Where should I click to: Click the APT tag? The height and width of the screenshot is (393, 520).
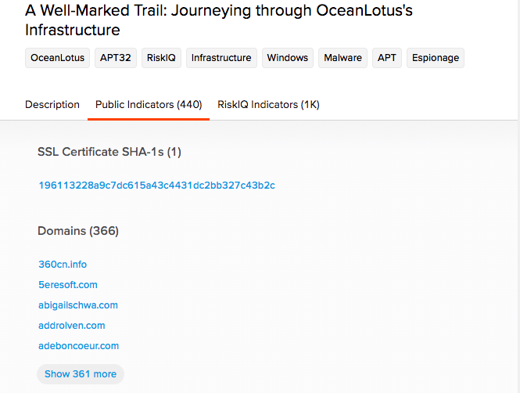pos(387,58)
